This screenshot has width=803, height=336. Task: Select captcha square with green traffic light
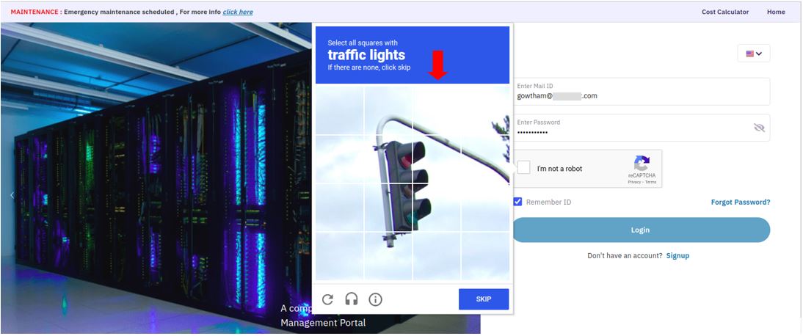pos(437,207)
